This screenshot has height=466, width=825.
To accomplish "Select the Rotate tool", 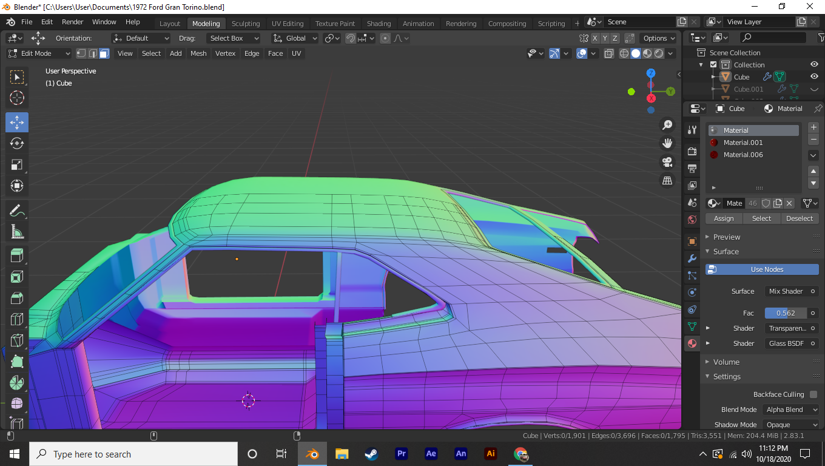I will (x=17, y=143).
